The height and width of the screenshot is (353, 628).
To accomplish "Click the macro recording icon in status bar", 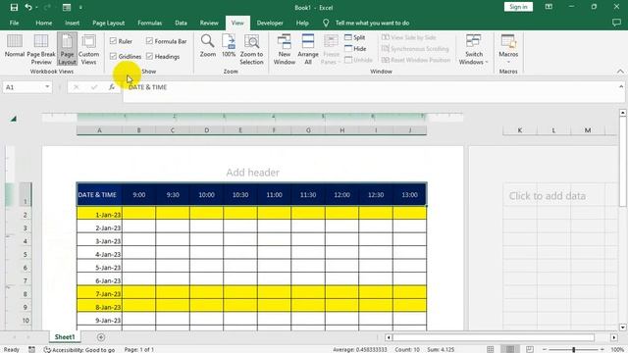I will (x=31, y=349).
